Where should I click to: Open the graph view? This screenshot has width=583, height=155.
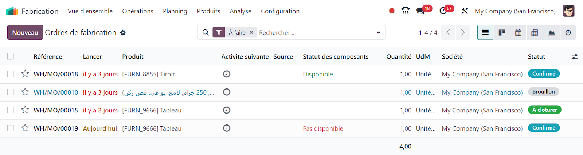click(551, 32)
